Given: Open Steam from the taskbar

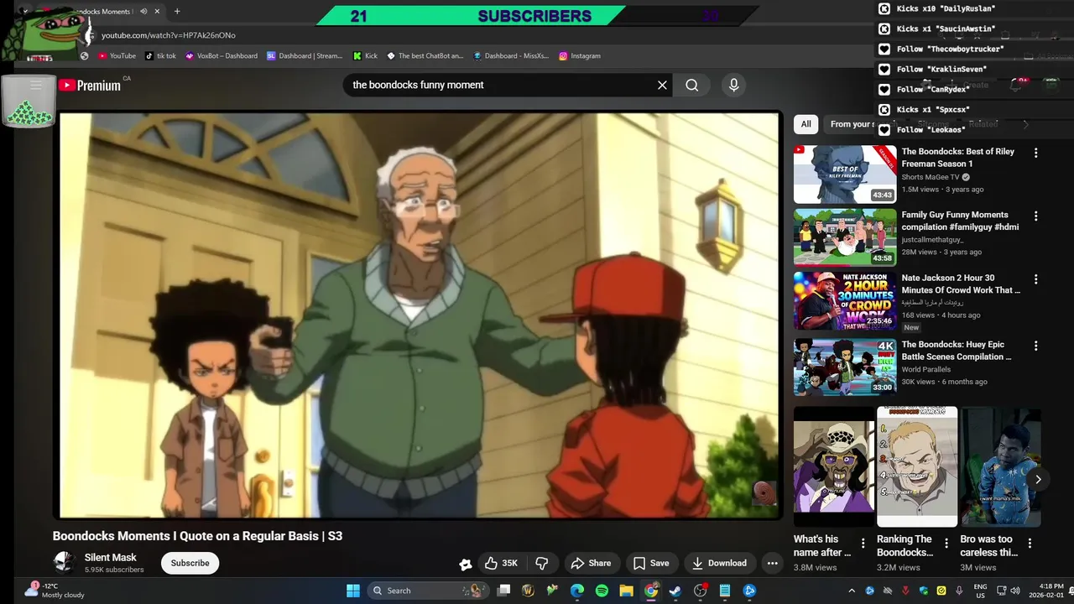Looking at the screenshot, I should pyautogui.click(x=675, y=591).
